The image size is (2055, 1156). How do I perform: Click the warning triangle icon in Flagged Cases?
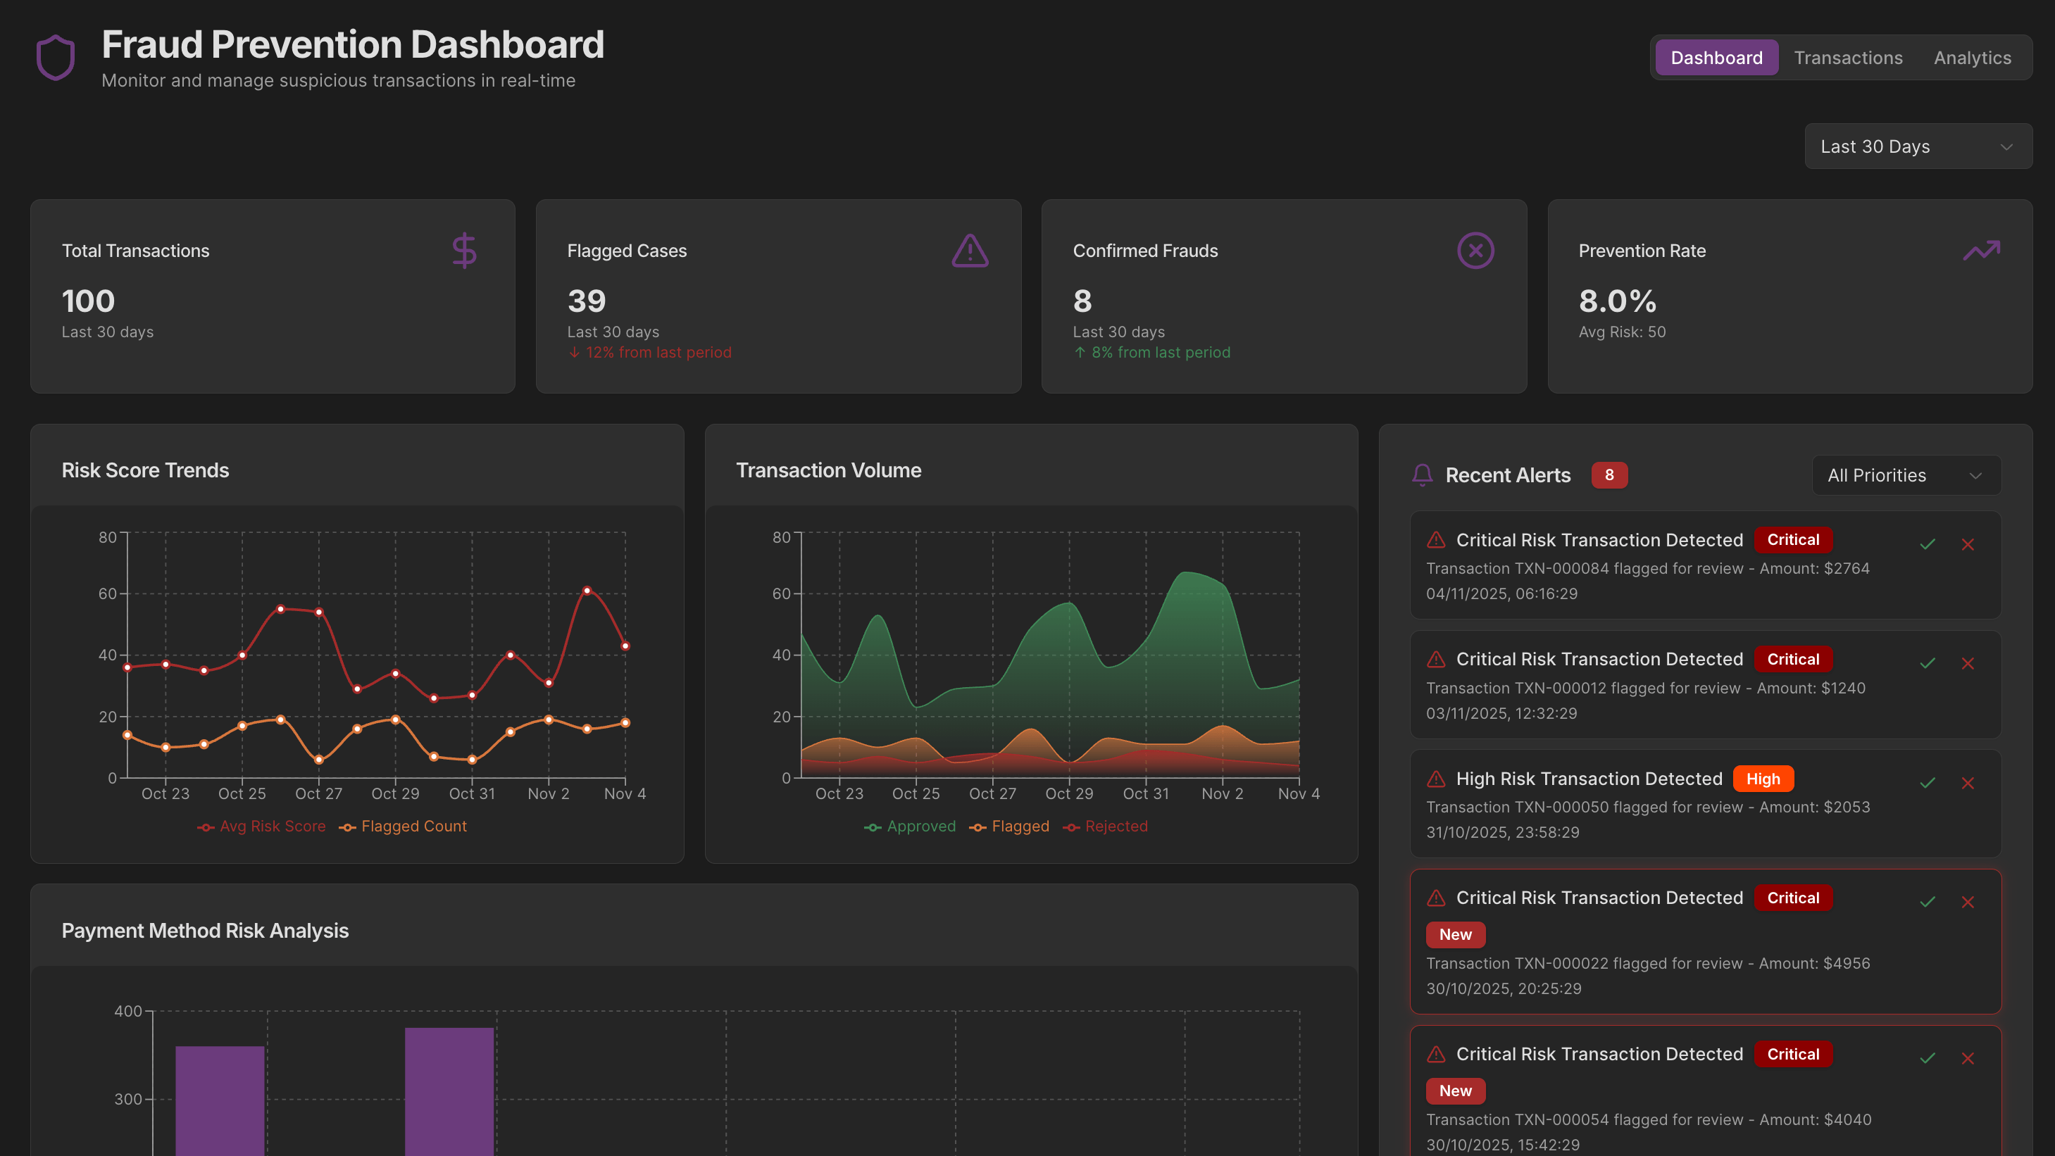(969, 251)
